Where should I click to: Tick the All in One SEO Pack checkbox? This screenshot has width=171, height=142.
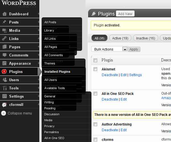(x=95, y=93)
